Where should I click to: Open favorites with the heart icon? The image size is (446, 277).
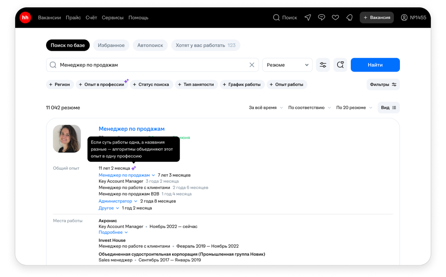point(335,17)
